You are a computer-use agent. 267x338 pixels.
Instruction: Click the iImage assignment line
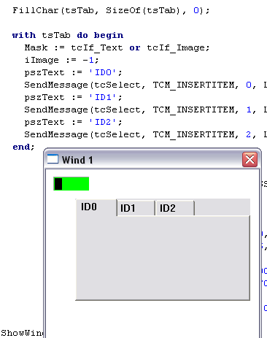62,60
